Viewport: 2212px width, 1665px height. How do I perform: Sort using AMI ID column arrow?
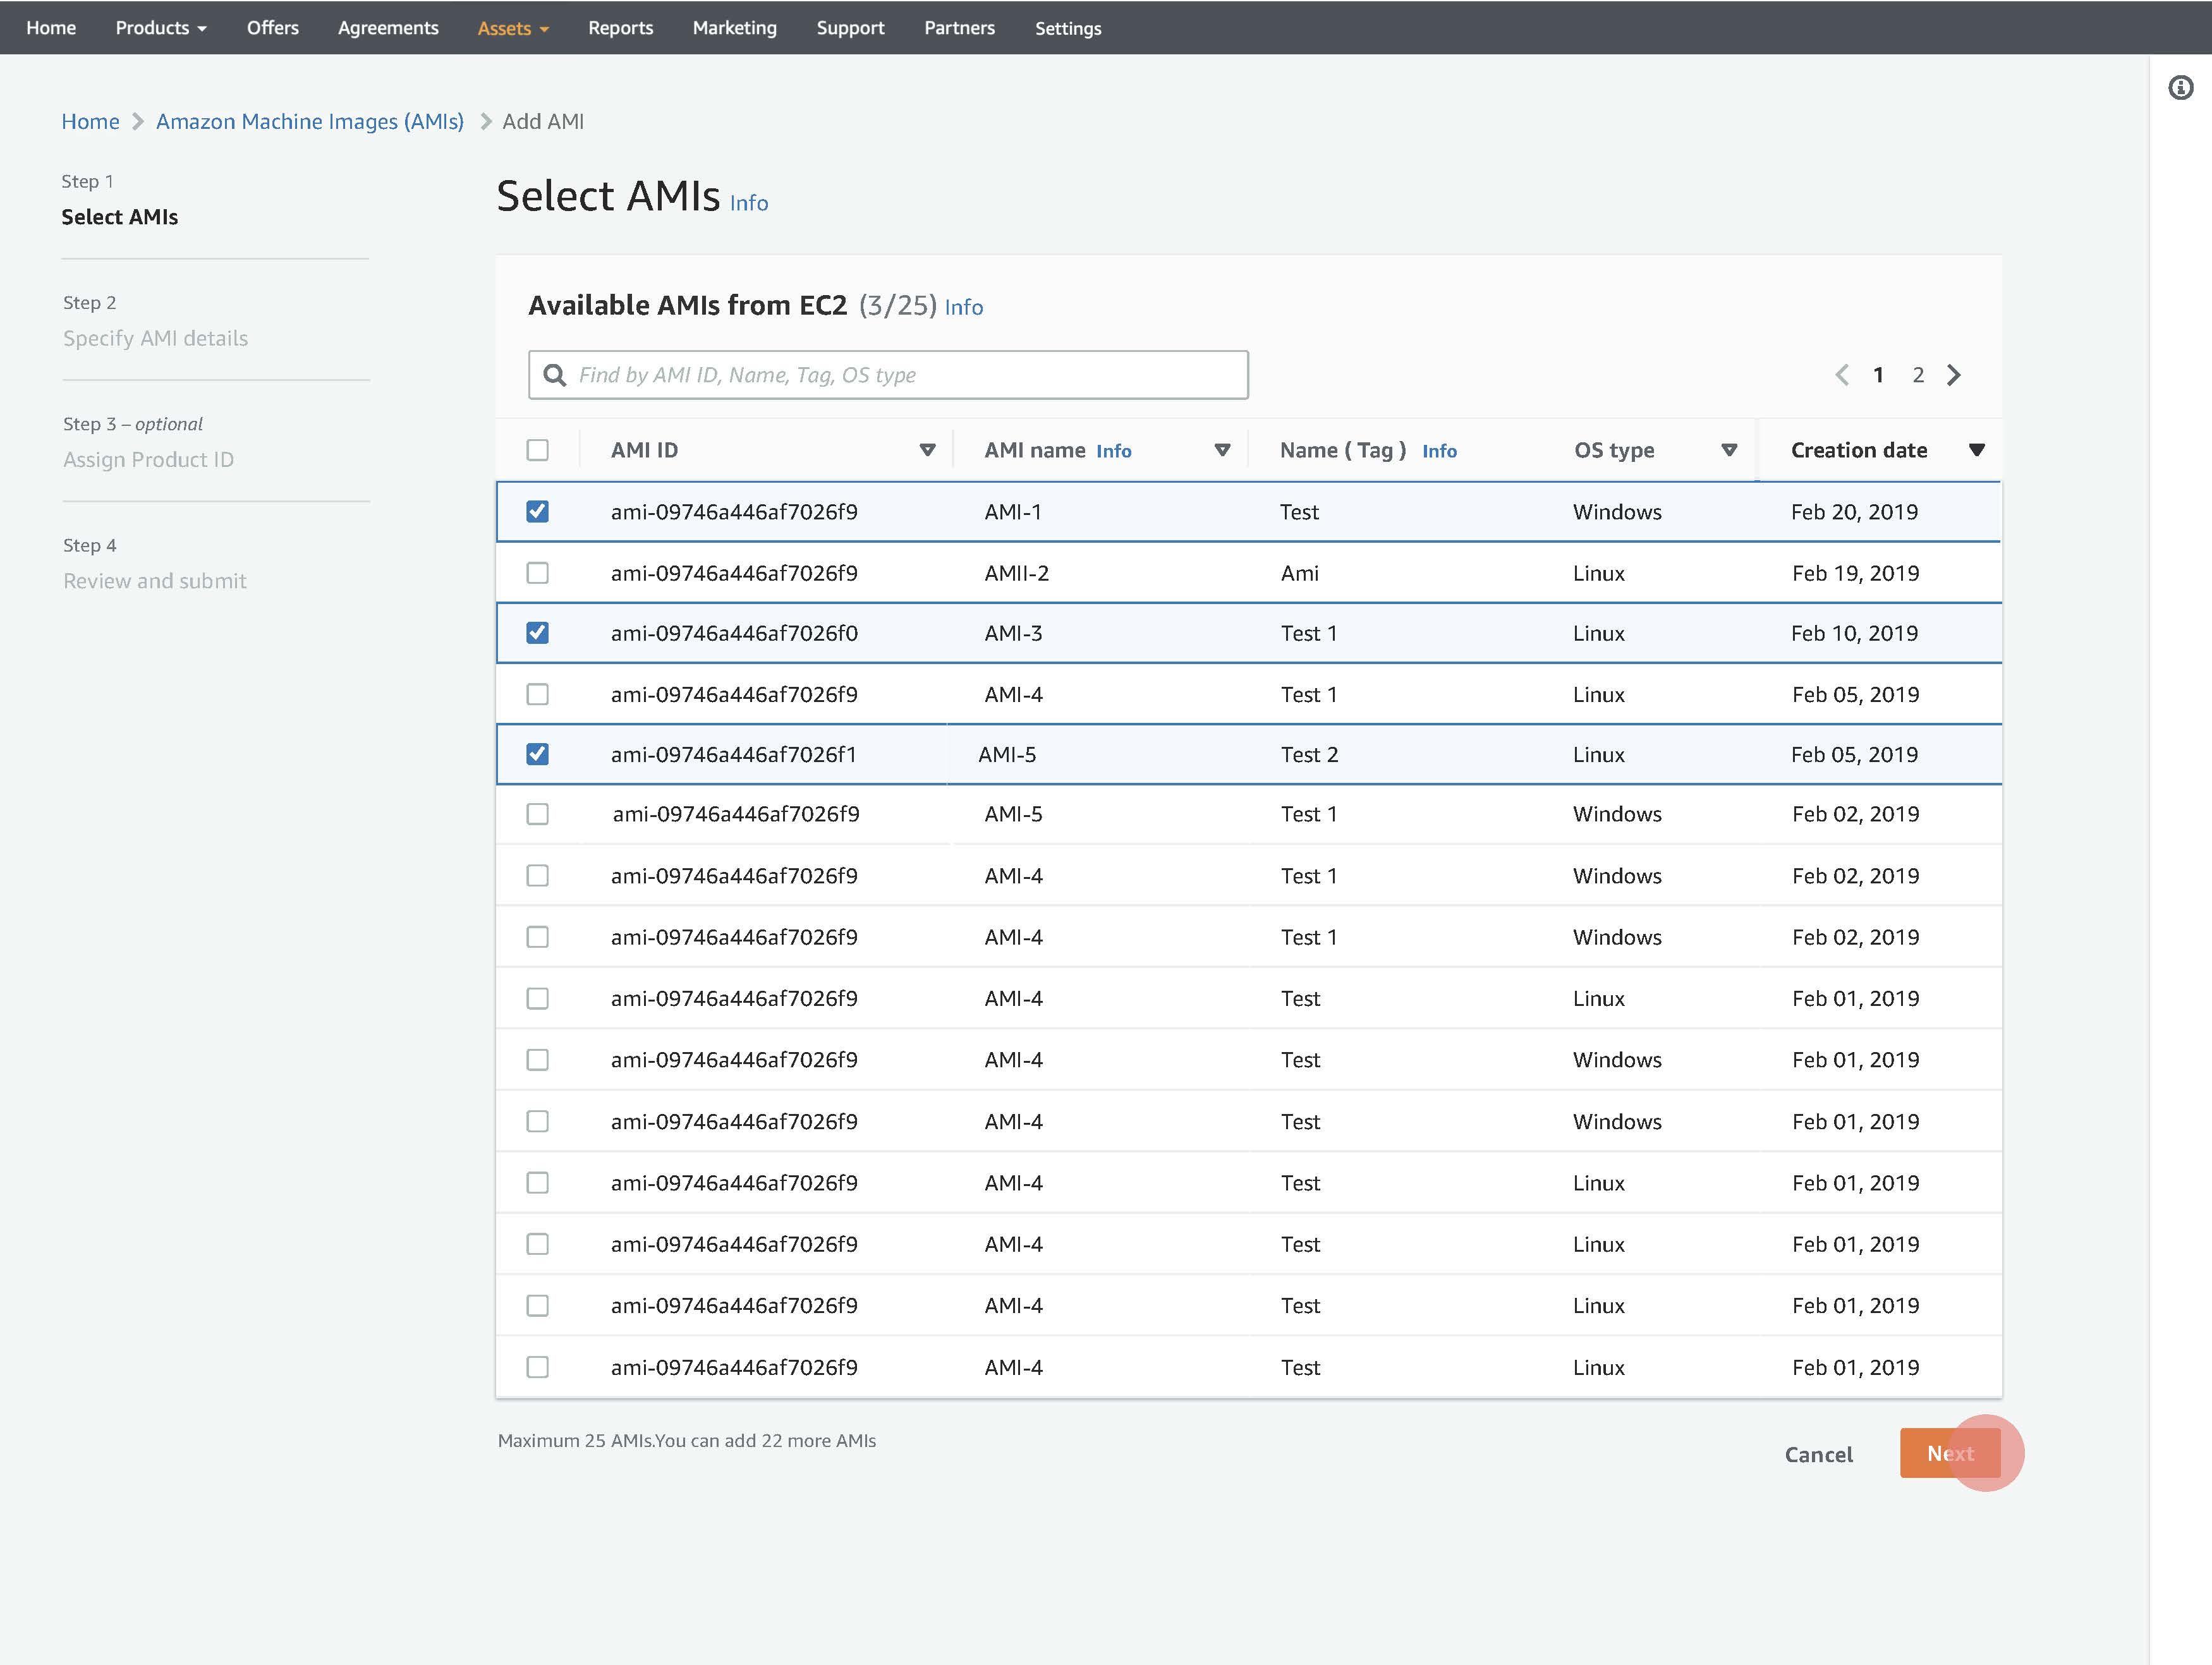point(927,450)
